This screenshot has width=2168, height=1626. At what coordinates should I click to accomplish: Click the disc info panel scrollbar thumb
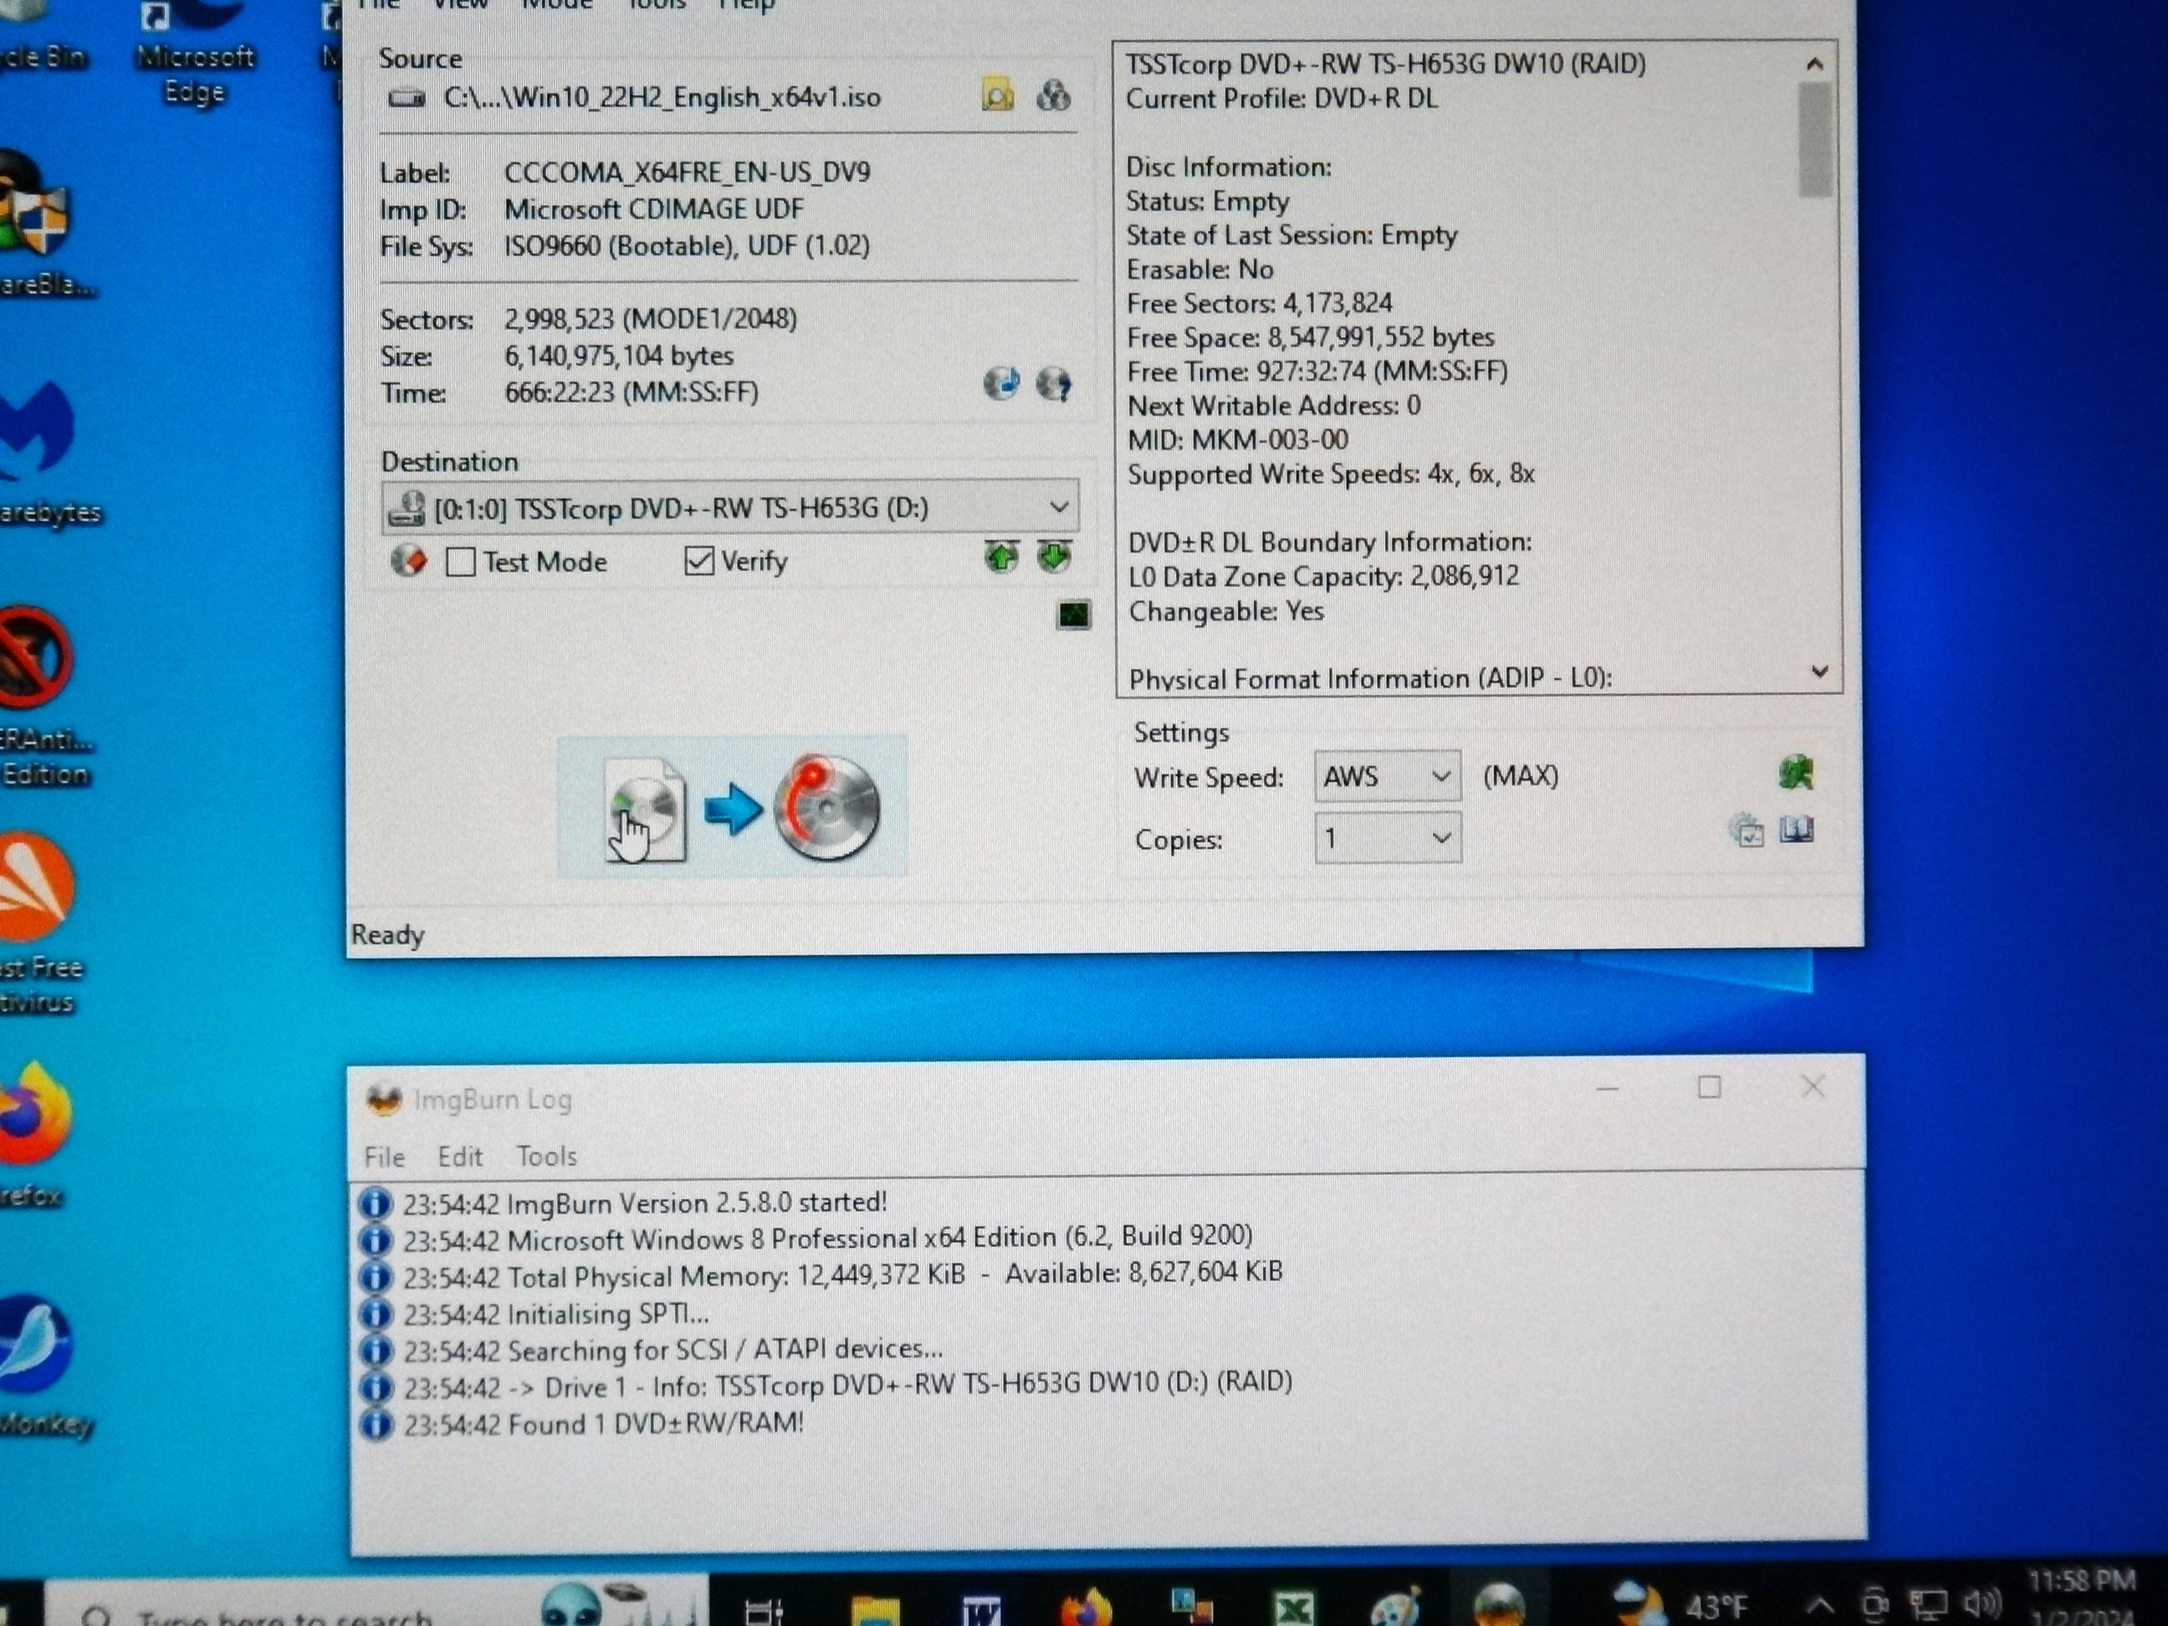(x=1816, y=139)
